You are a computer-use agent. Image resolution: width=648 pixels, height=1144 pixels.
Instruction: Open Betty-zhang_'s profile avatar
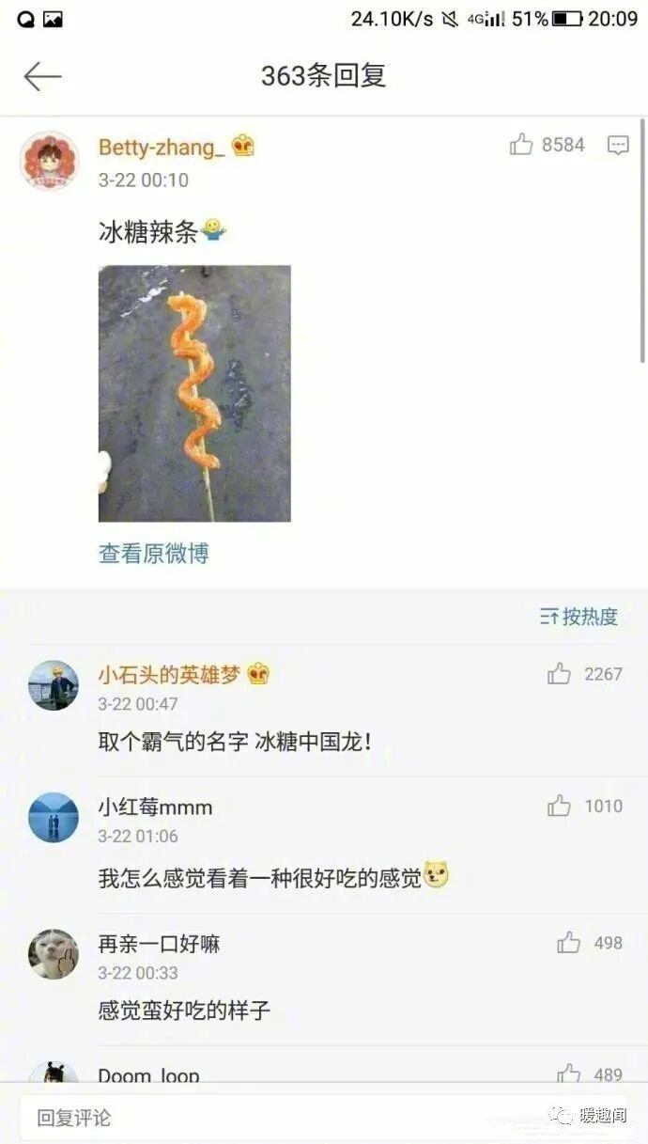tap(49, 160)
